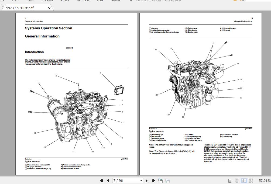The height and width of the screenshot is (184, 271).
Task: Switch to continuous facing page mode
Action: pos(251,181)
